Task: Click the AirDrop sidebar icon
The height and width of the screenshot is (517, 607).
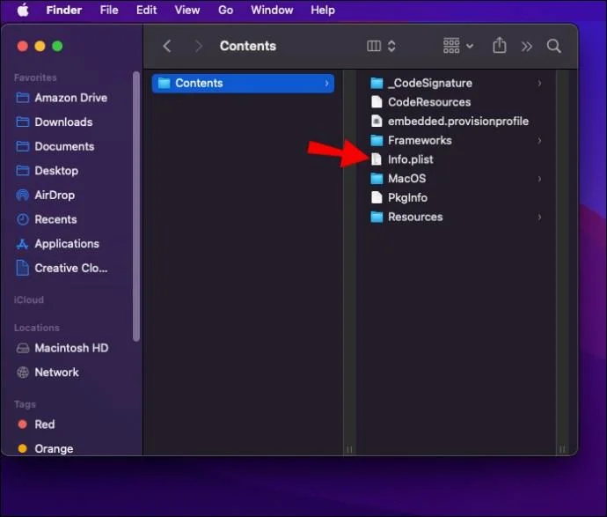Action: click(23, 195)
